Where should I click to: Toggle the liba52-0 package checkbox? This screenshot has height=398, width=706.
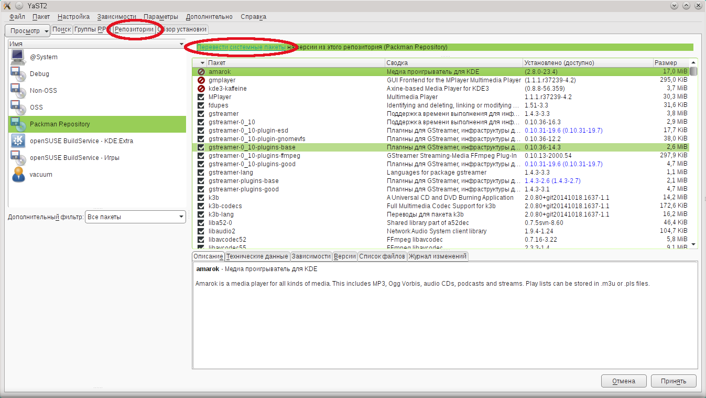[x=201, y=223]
